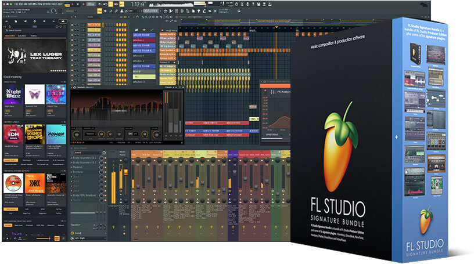Expand the Maximus mixer slot arrow
The height and width of the screenshot is (264, 474).
pyautogui.click(x=71, y=167)
